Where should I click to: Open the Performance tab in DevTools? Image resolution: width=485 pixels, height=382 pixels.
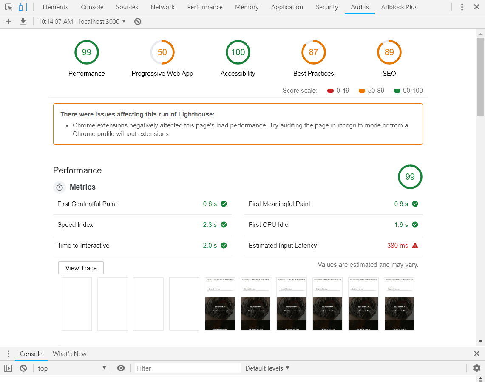click(205, 7)
